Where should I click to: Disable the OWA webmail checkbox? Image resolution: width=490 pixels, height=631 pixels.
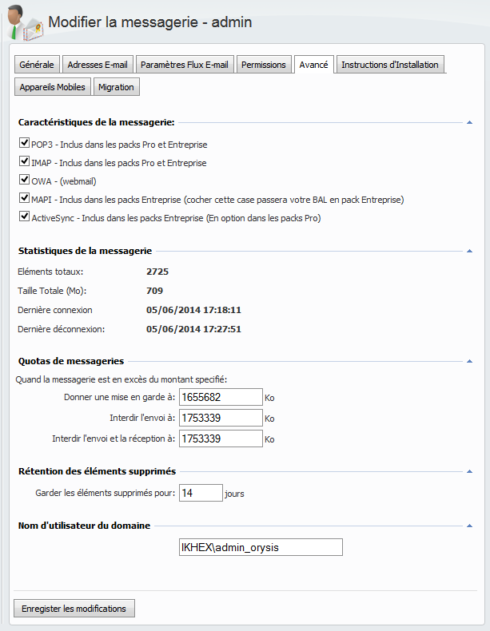tap(23, 181)
